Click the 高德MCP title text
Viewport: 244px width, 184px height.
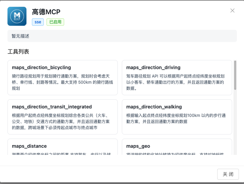pos(46,12)
